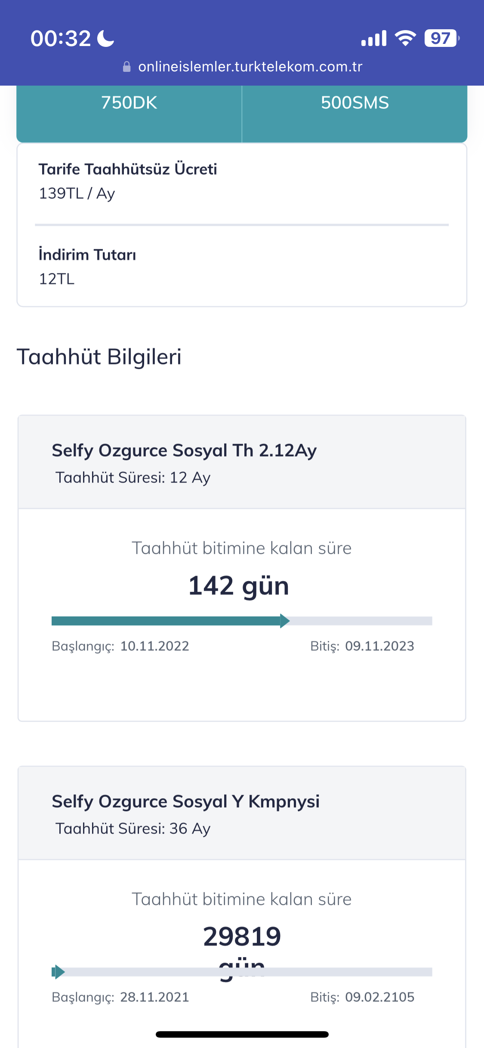Tap the 142 gün progress bar arrow marker
484x1048 pixels.
285,621
